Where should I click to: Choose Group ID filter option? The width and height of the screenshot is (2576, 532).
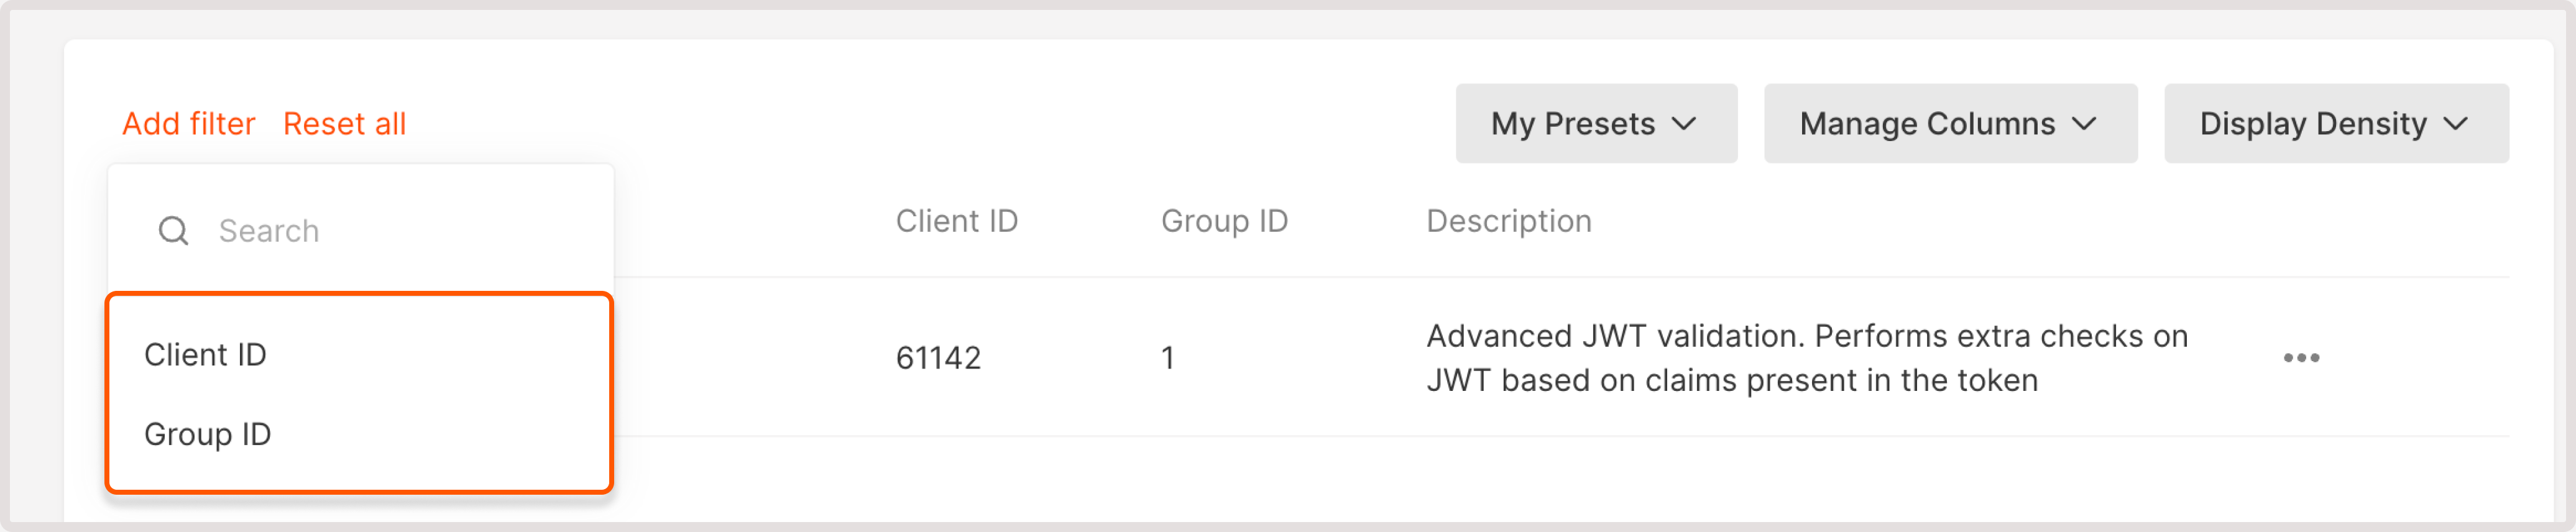[x=208, y=435]
